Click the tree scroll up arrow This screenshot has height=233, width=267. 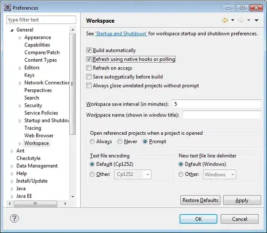tap(73, 30)
